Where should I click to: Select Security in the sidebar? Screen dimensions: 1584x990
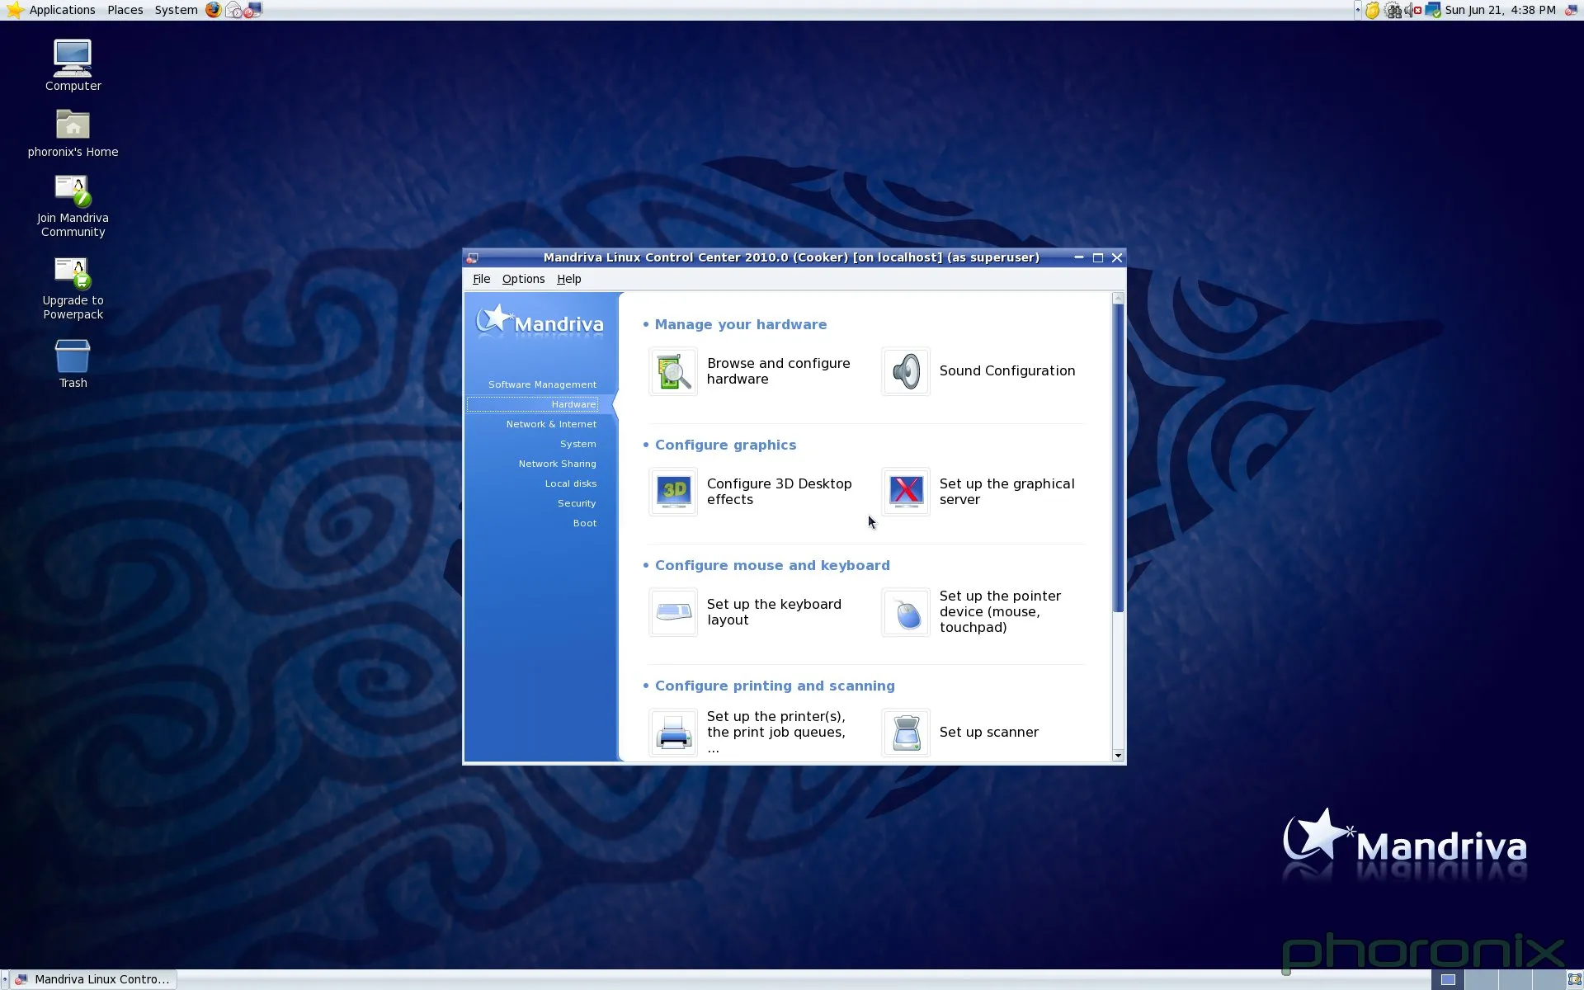pos(576,503)
